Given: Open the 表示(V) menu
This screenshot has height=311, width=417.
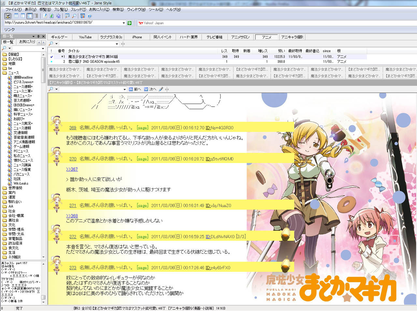Looking at the screenshot, I should pos(31,9).
